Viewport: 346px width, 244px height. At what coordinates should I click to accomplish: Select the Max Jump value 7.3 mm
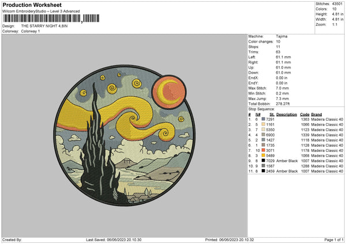pos(282,99)
